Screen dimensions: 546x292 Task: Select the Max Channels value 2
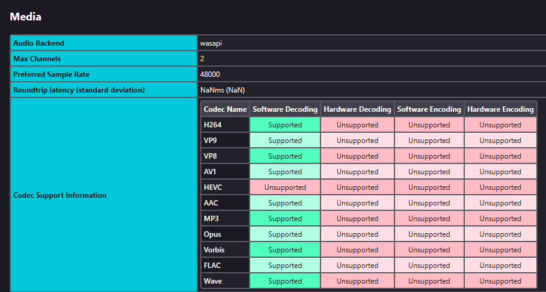coord(202,59)
